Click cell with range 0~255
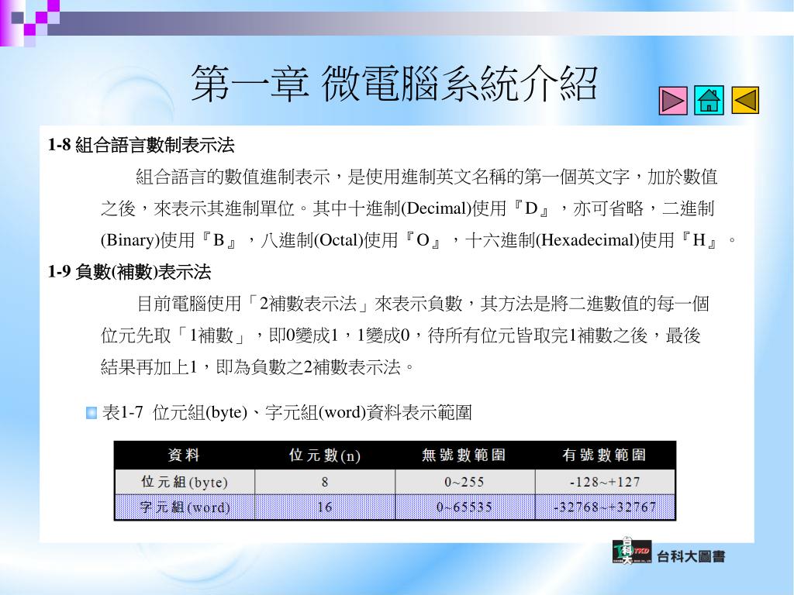 pyautogui.click(x=464, y=482)
